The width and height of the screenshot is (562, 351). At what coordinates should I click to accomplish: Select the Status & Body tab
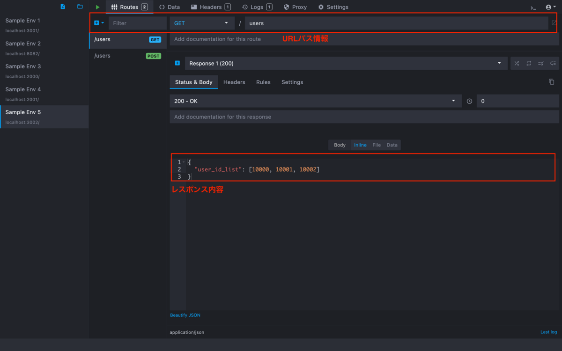click(194, 82)
